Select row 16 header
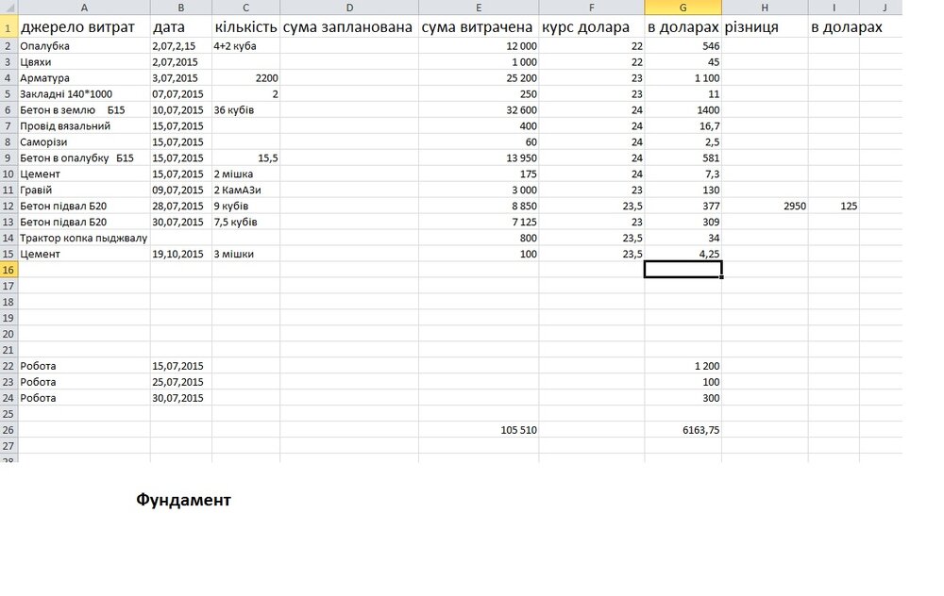Viewport: 944px width, 596px height. [x=8, y=270]
